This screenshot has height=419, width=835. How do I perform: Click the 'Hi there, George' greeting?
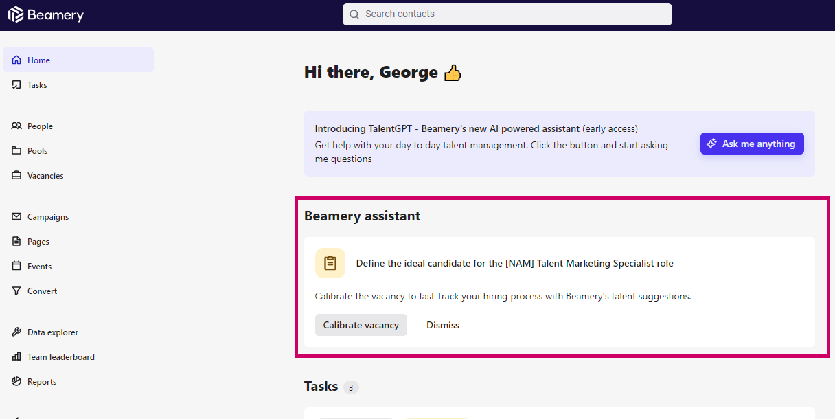(371, 72)
